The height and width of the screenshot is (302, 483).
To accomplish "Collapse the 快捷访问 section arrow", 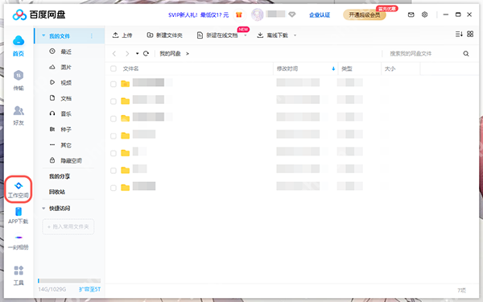I will (x=43, y=209).
